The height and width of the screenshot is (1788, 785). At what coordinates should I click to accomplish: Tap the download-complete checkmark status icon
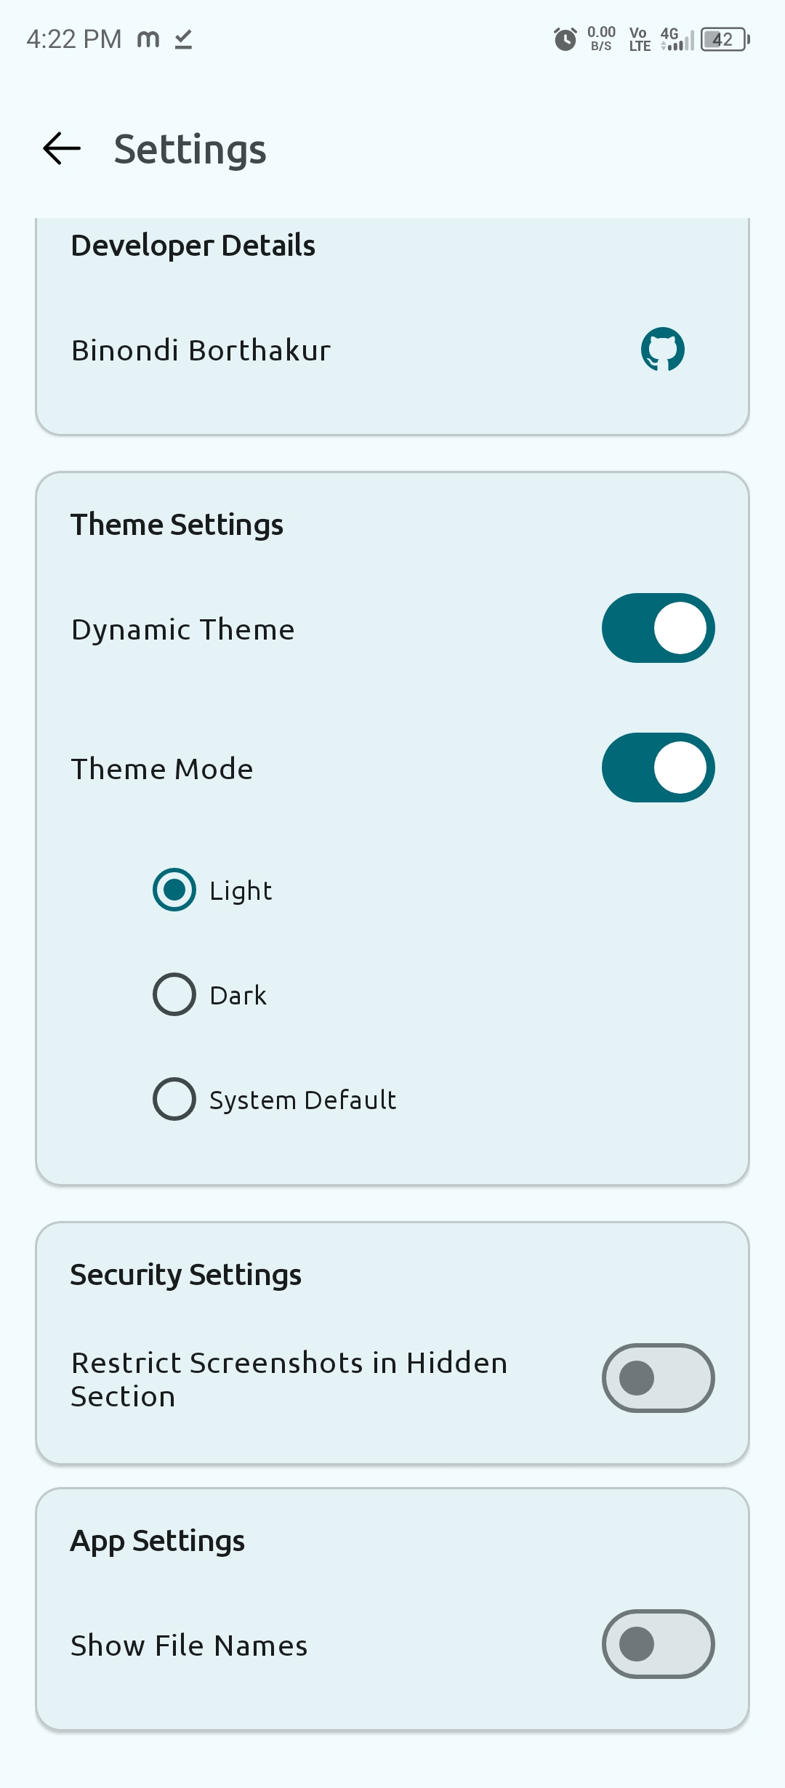[x=184, y=39]
